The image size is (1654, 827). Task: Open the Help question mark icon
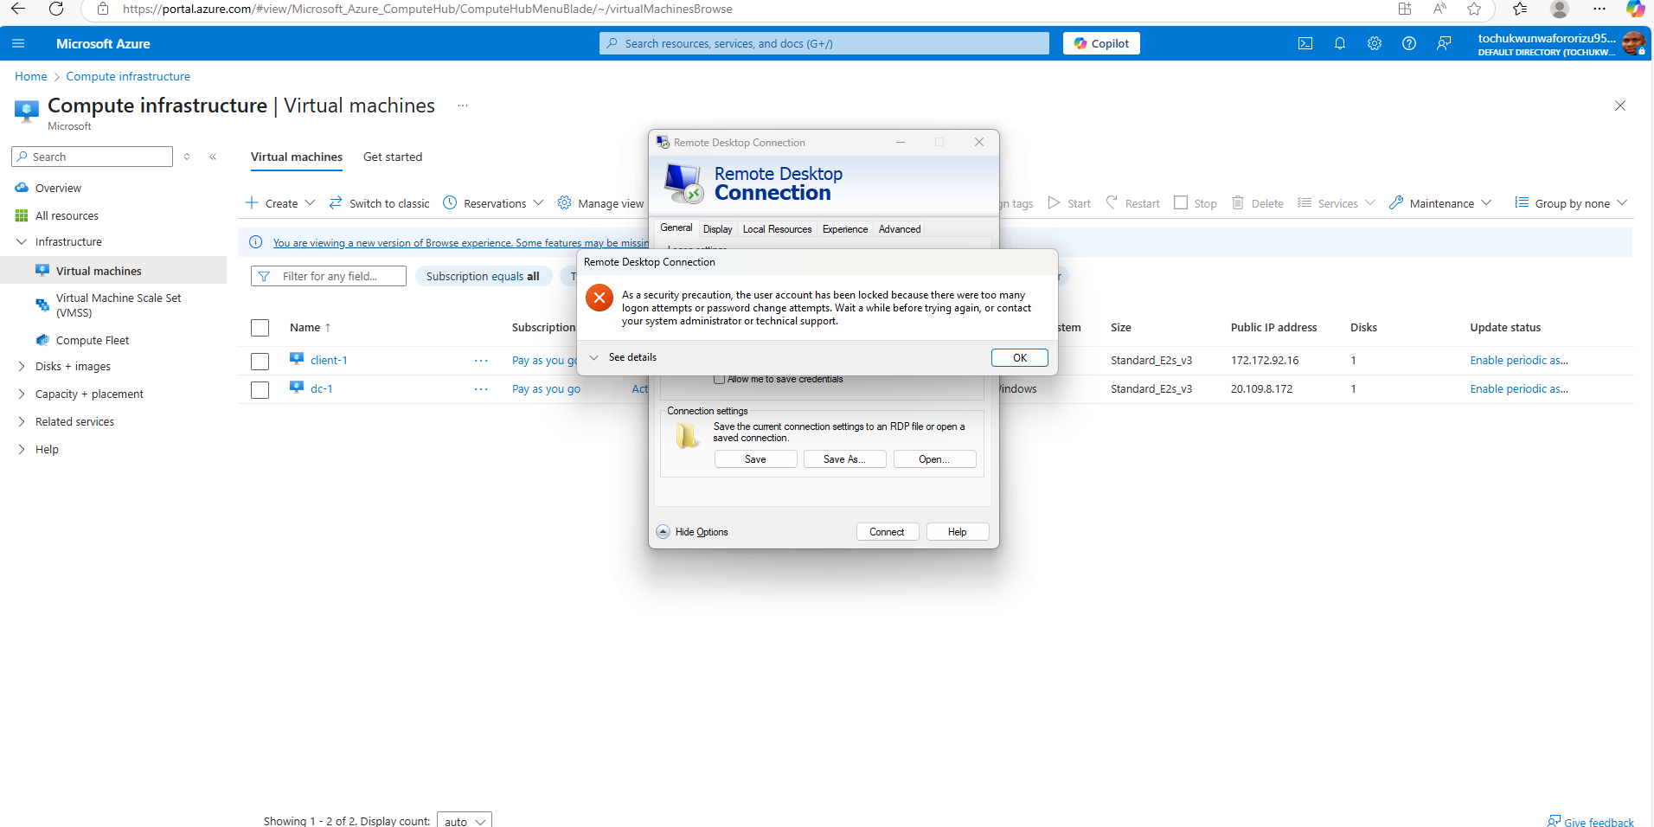point(1409,43)
